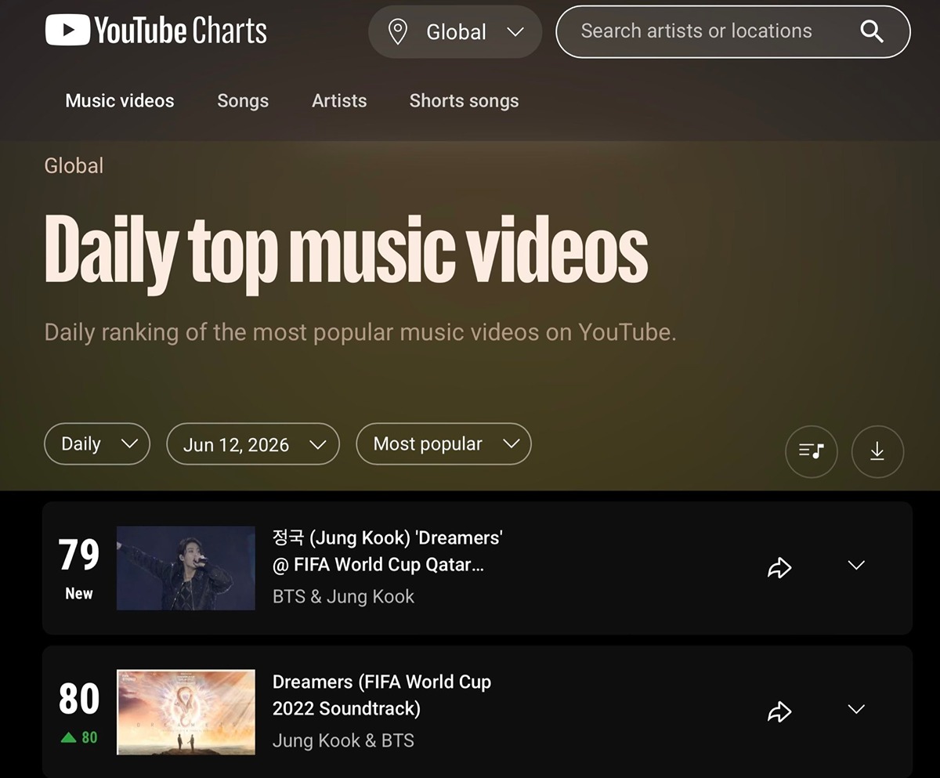Viewport: 940px width, 778px height.
Task: Open the Global location dropdown
Action: click(x=455, y=32)
